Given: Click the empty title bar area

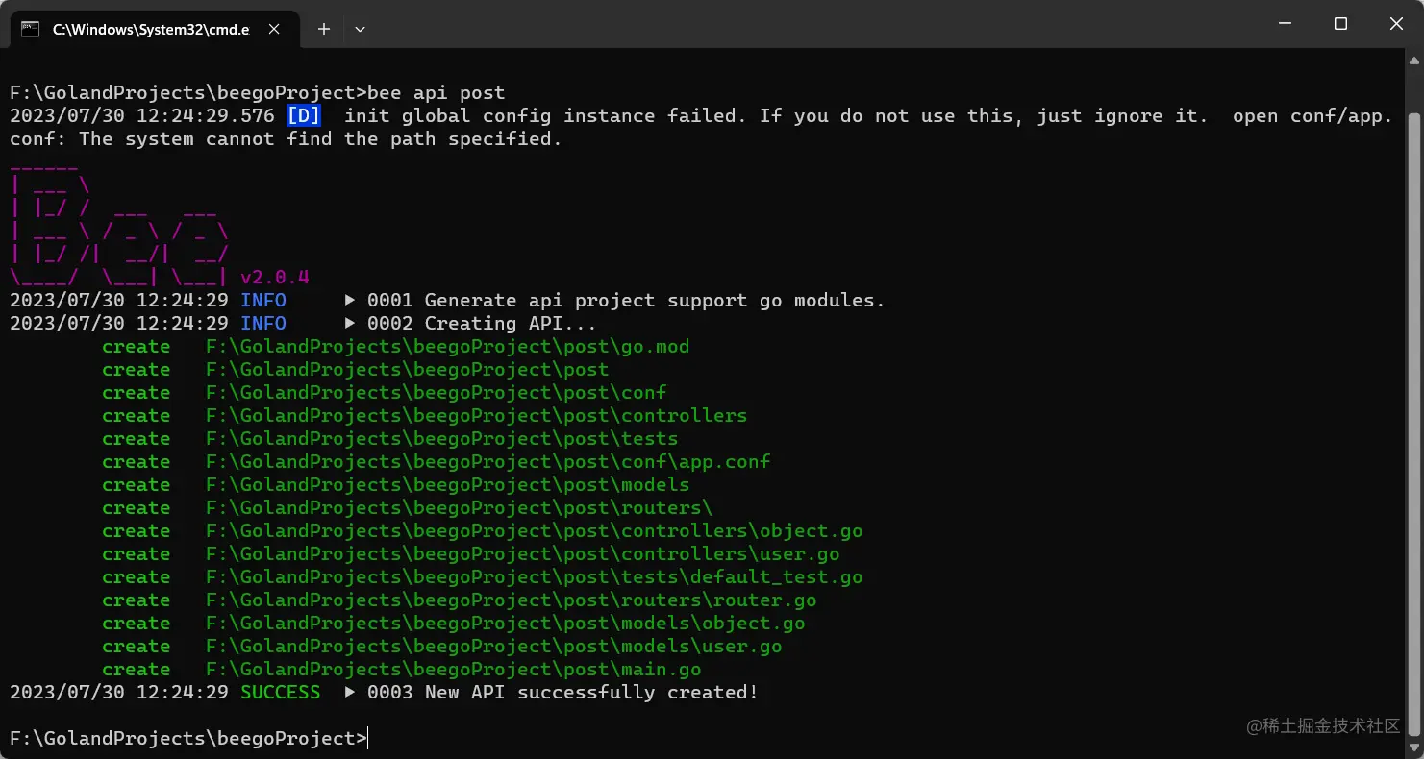Looking at the screenshot, I should click(769, 24).
